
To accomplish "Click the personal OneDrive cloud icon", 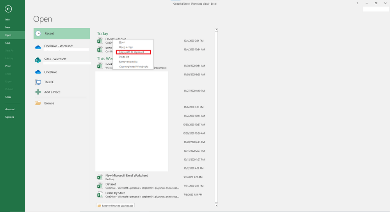I will coord(38,72).
